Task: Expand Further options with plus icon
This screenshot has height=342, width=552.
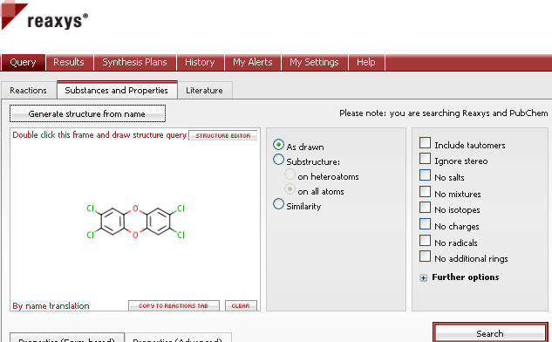Action: [x=424, y=278]
